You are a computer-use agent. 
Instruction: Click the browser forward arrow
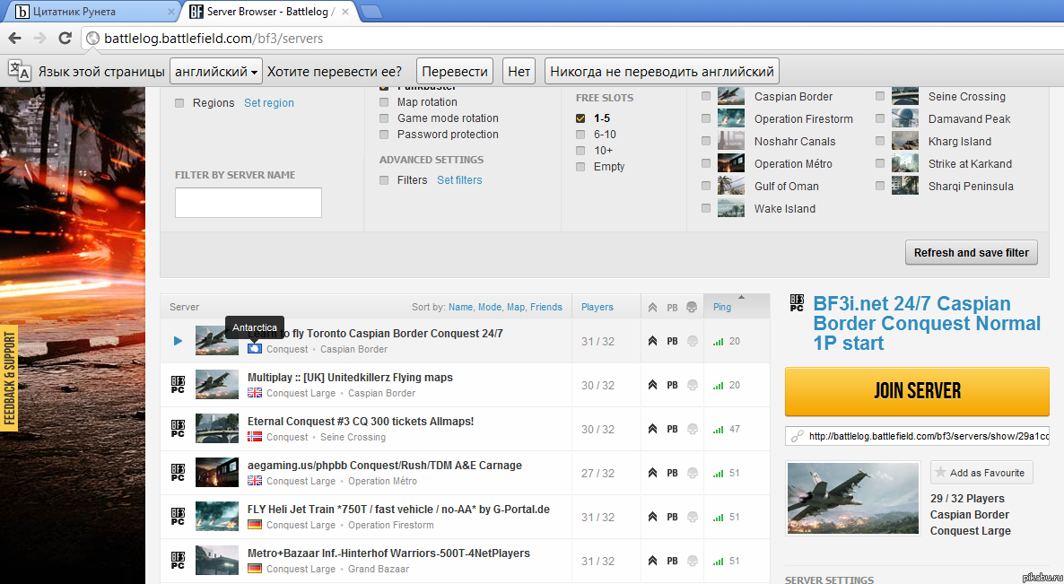coord(40,38)
